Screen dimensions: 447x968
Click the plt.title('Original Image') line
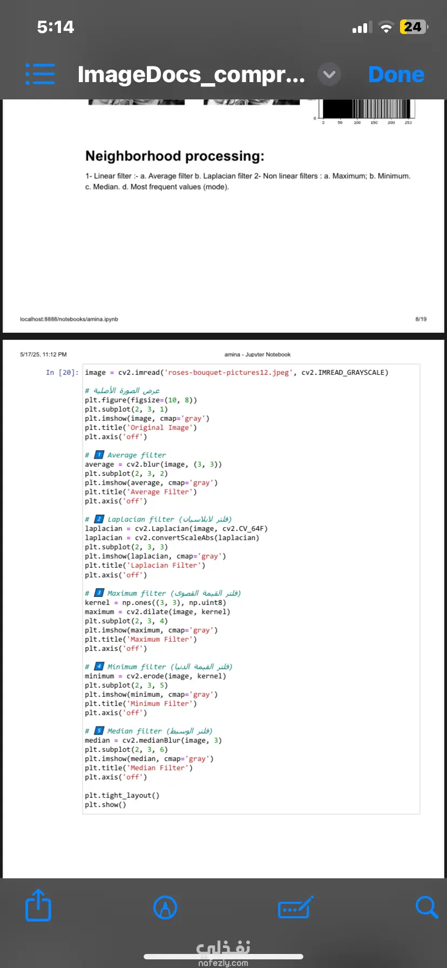(x=141, y=428)
